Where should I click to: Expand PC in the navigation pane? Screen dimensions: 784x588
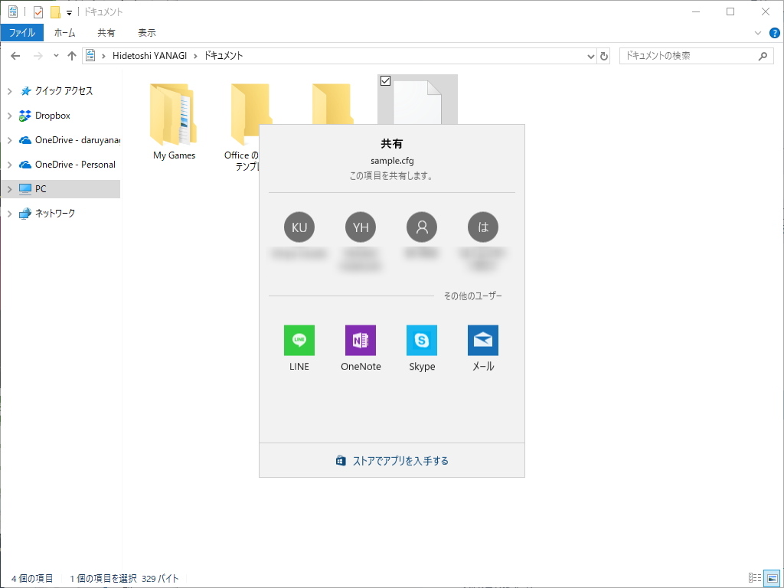tap(11, 188)
